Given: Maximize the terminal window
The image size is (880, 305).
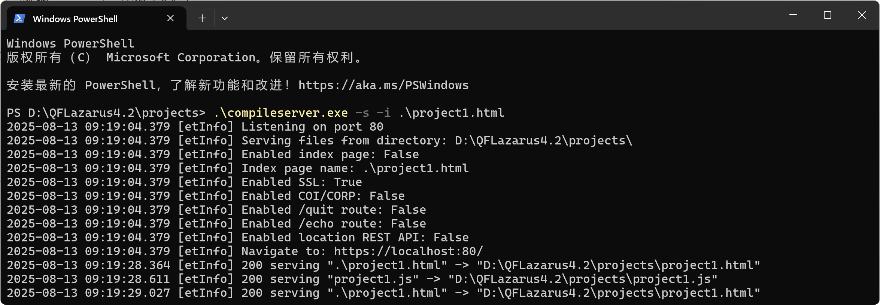Looking at the screenshot, I should [828, 15].
